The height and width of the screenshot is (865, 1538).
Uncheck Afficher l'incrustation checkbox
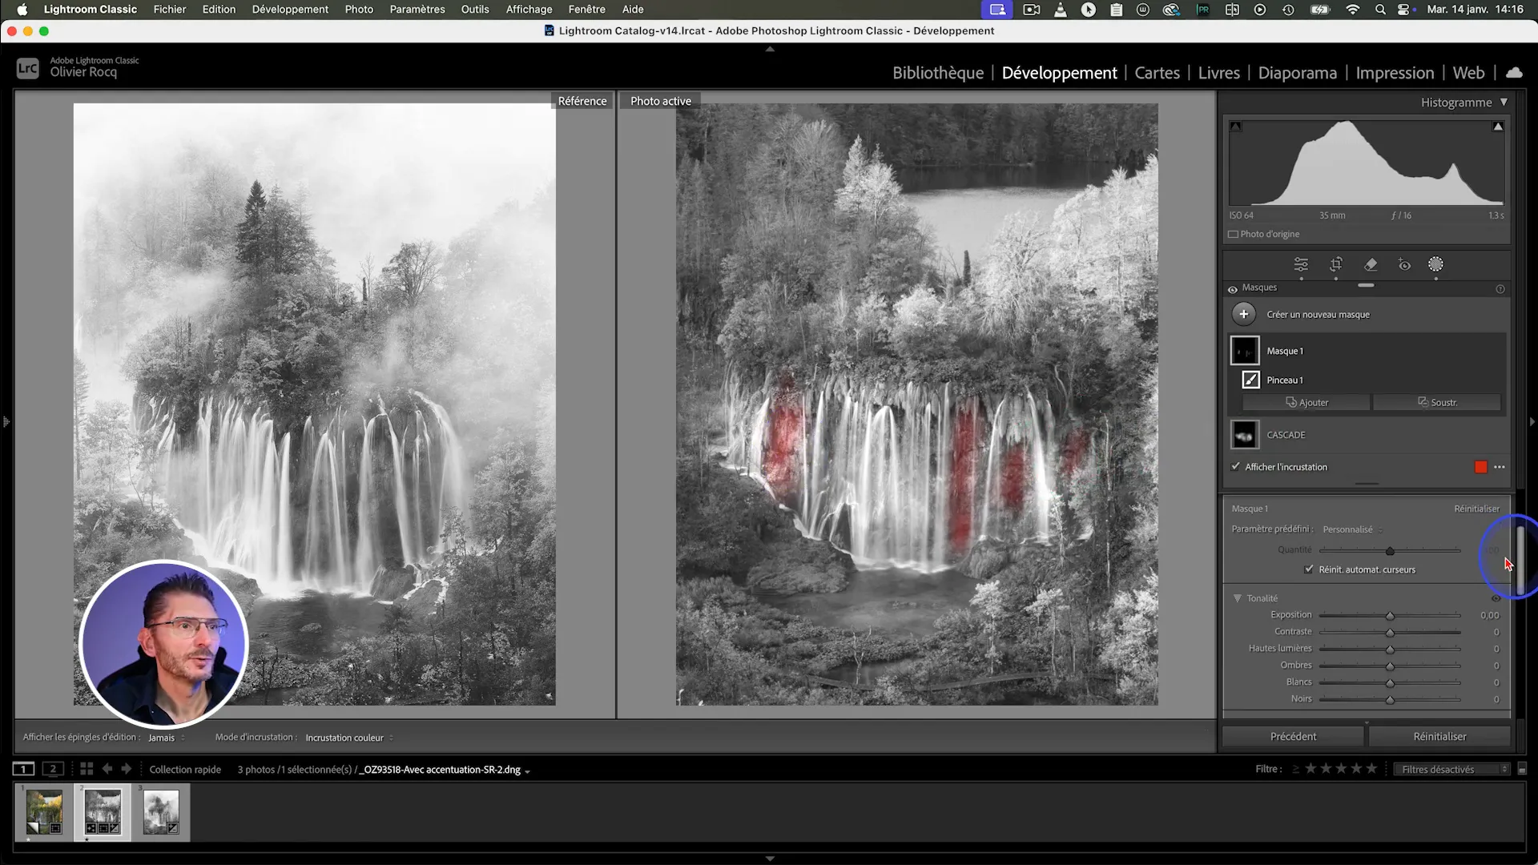pos(1235,466)
